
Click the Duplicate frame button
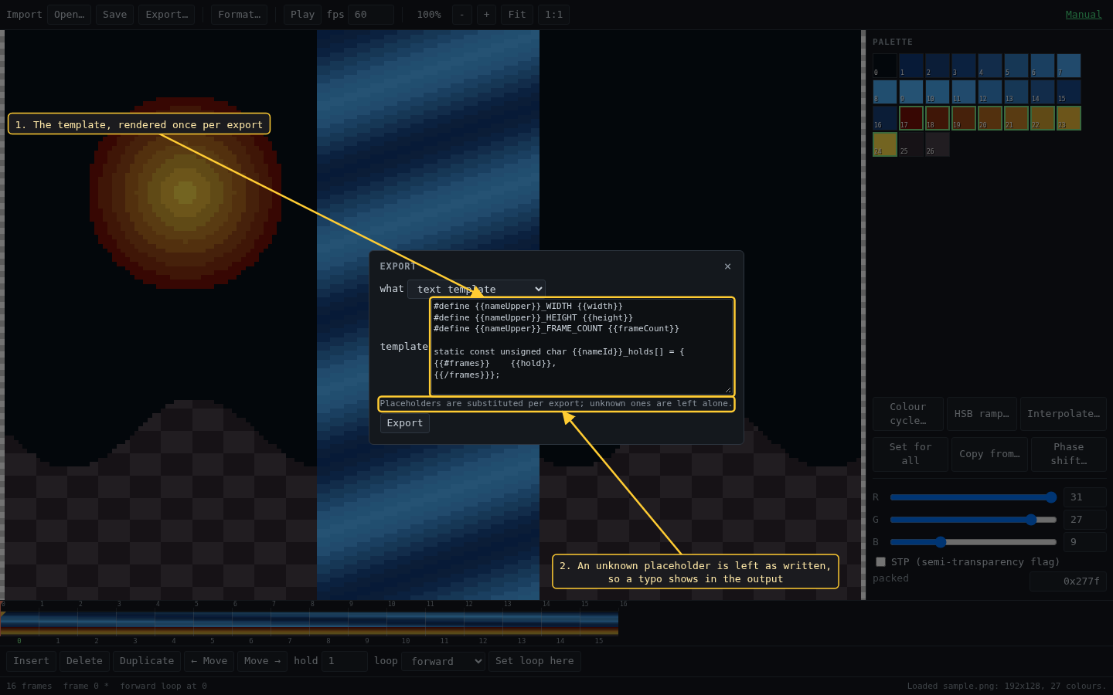pyautogui.click(x=147, y=661)
